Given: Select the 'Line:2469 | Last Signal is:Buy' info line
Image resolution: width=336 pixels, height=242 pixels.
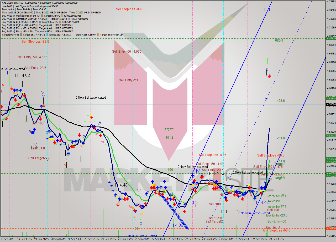Looking at the screenshot, I should 30,6.
